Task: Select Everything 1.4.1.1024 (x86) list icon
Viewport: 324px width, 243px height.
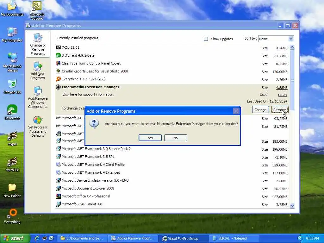Action: tap(58, 79)
